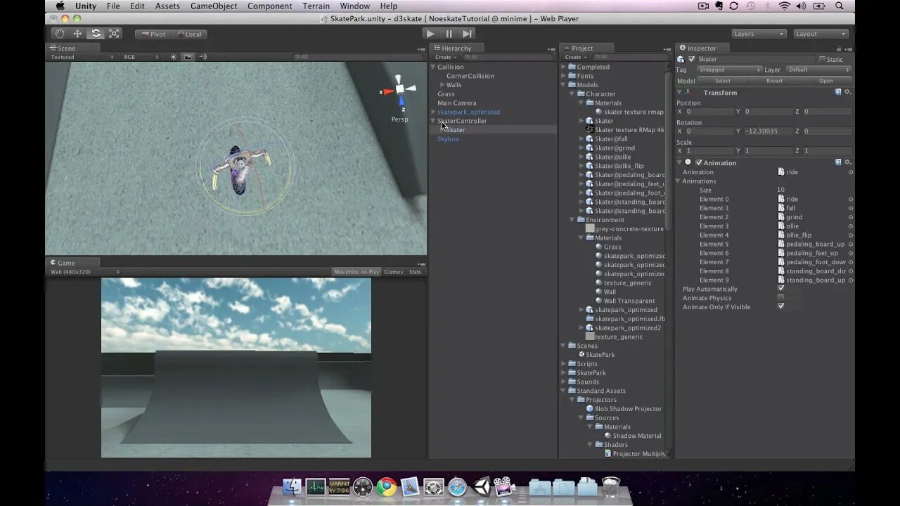
Task: Collapse the Transform component
Action: [x=680, y=92]
